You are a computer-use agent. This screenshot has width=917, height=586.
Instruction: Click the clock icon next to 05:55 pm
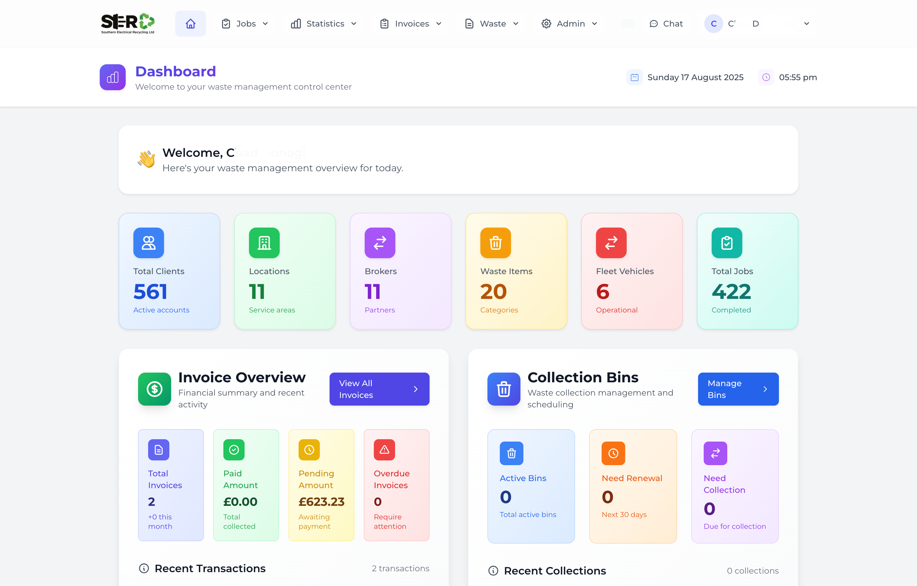[x=767, y=77]
